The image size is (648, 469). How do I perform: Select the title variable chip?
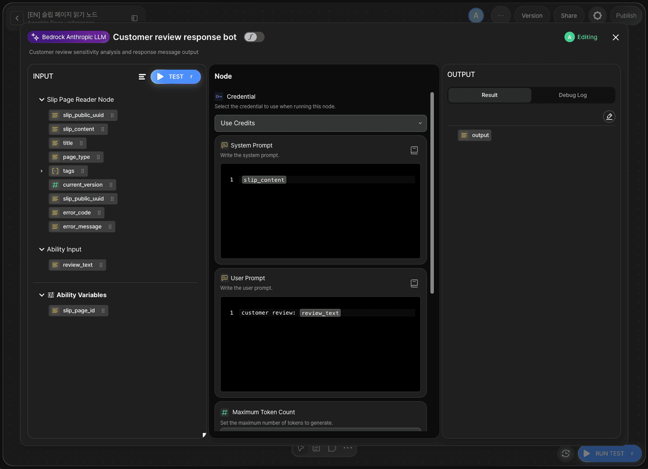point(68,143)
